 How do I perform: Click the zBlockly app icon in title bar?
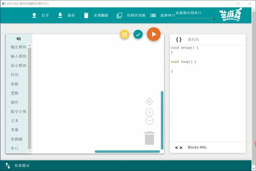[4, 3]
